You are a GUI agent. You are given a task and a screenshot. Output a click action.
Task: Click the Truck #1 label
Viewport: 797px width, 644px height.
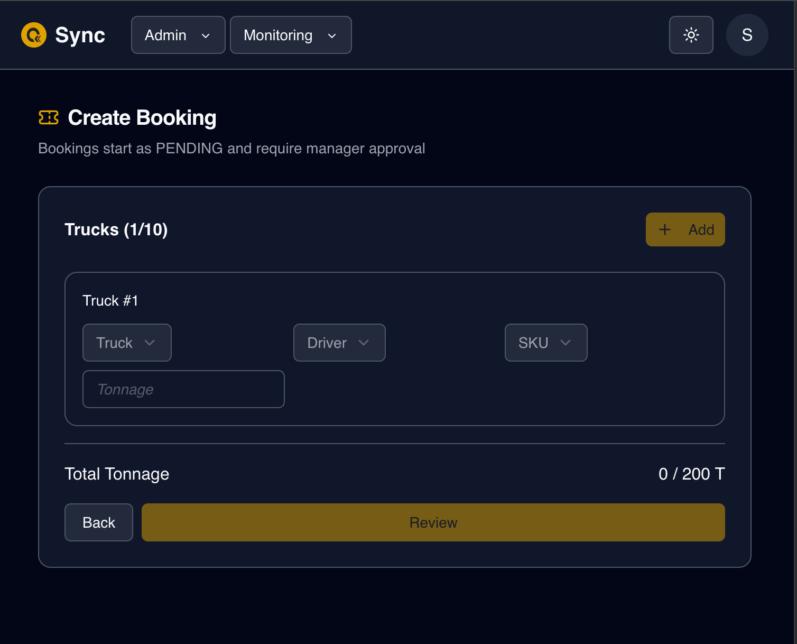110,300
